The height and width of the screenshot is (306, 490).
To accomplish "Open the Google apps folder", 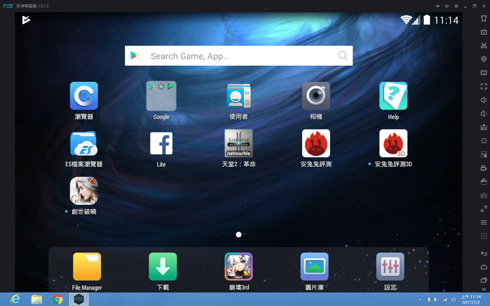I will coord(161,96).
